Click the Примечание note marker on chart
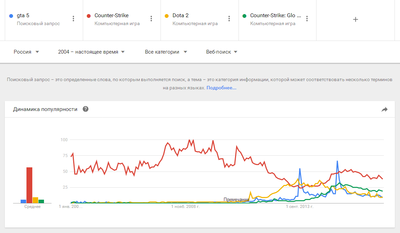The height and width of the screenshot is (233, 400). tap(236, 200)
